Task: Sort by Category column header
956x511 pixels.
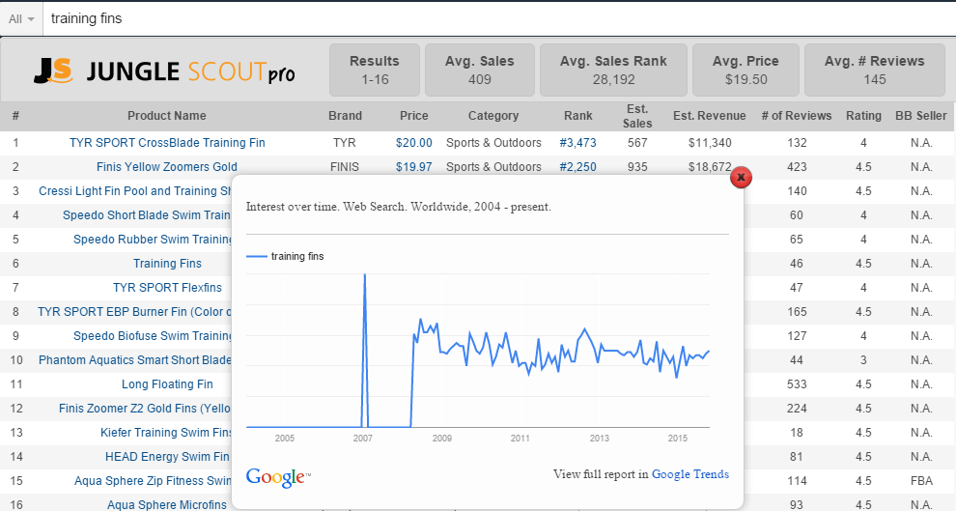Action: tap(493, 116)
